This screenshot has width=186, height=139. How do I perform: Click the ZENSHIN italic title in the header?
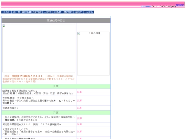[146, 7]
